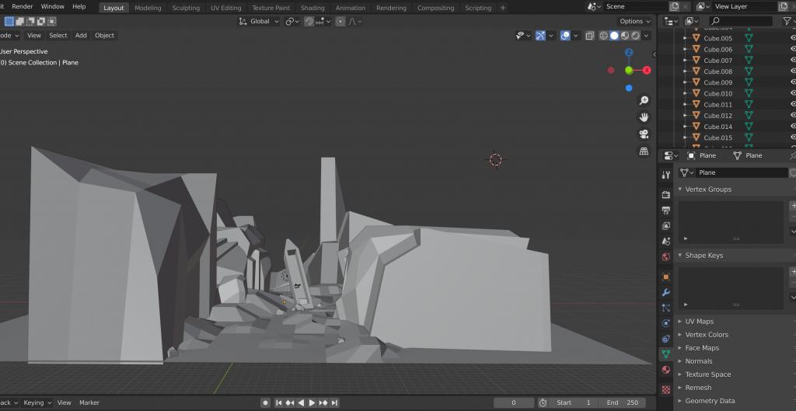
Task: Toggle snapping magnet icon
Action: (x=309, y=21)
